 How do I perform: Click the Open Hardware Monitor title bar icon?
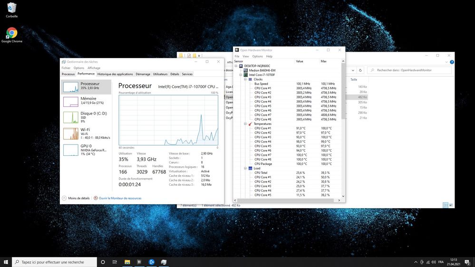pyautogui.click(x=237, y=50)
